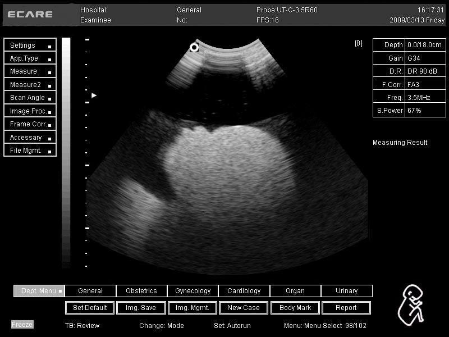Select the Cardiology department tab
This screenshot has width=449, height=337.
pyautogui.click(x=244, y=291)
